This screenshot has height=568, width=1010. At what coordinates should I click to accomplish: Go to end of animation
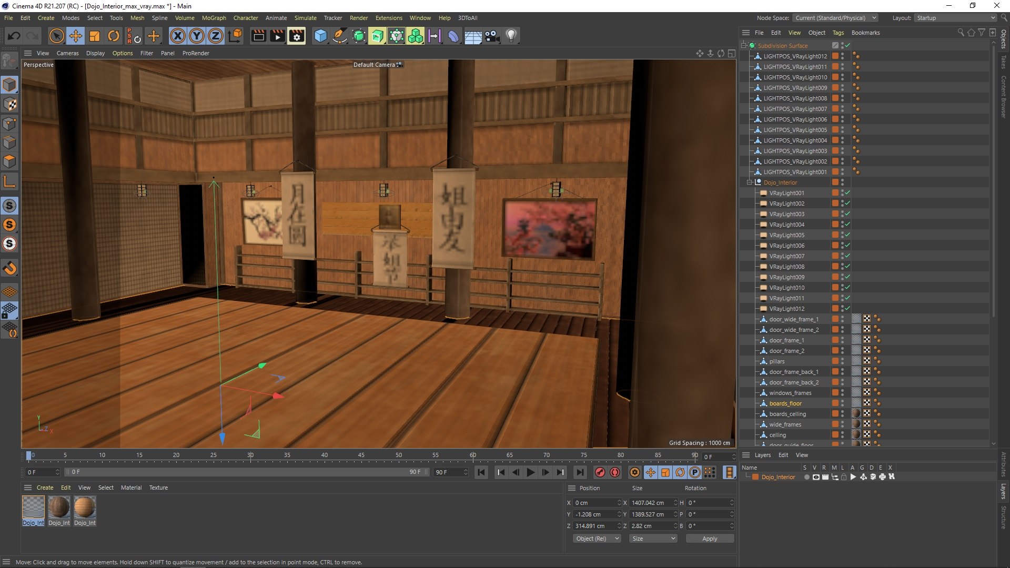pyautogui.click(x=580, y=472)
